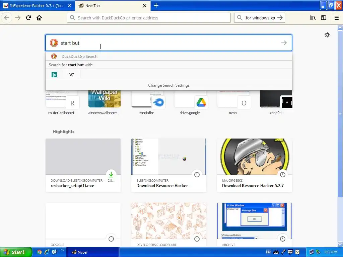This screenshot has height=257, width=343.
Task: Click history clock icon on MajorGeeks card
Action: pyautogui.click(x=283, y=175)
